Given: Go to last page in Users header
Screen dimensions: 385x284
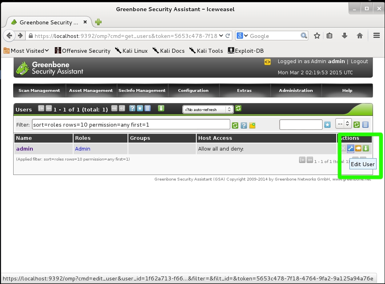Looking at the screenshot, I should (x=122, y=108).
